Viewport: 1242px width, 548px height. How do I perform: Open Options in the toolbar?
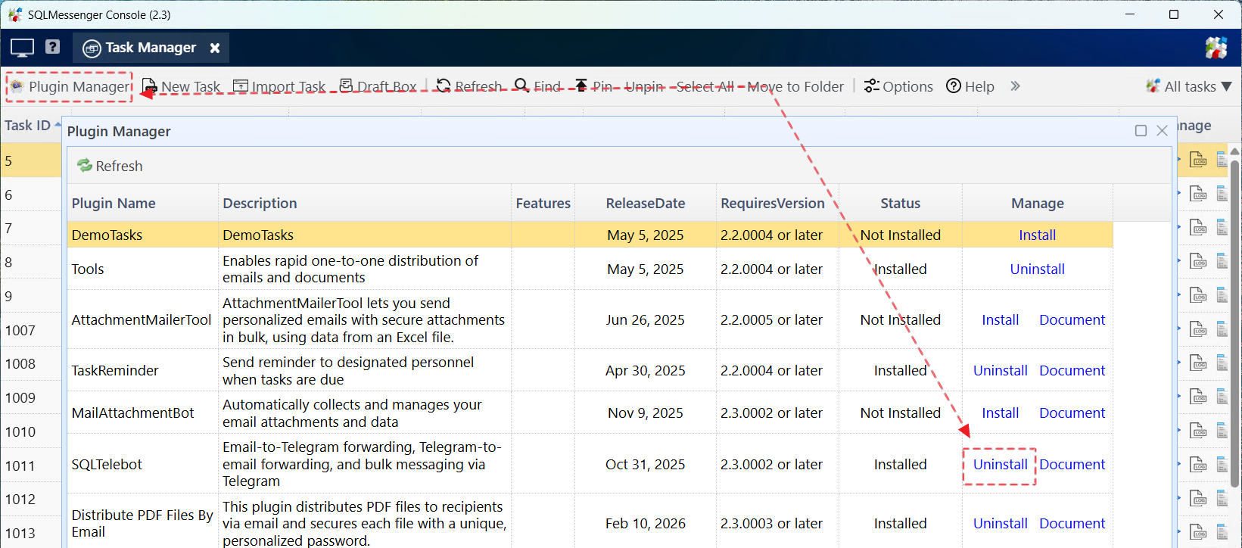pos(898,86)
